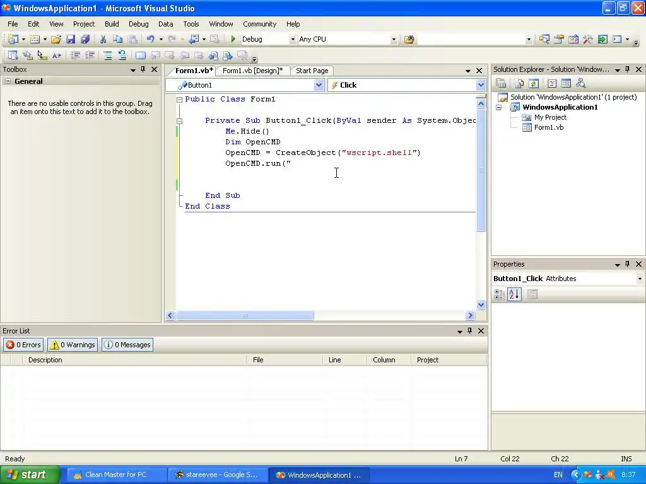
Task: Sort Error List by Description column
Action: tap(135, 360)
